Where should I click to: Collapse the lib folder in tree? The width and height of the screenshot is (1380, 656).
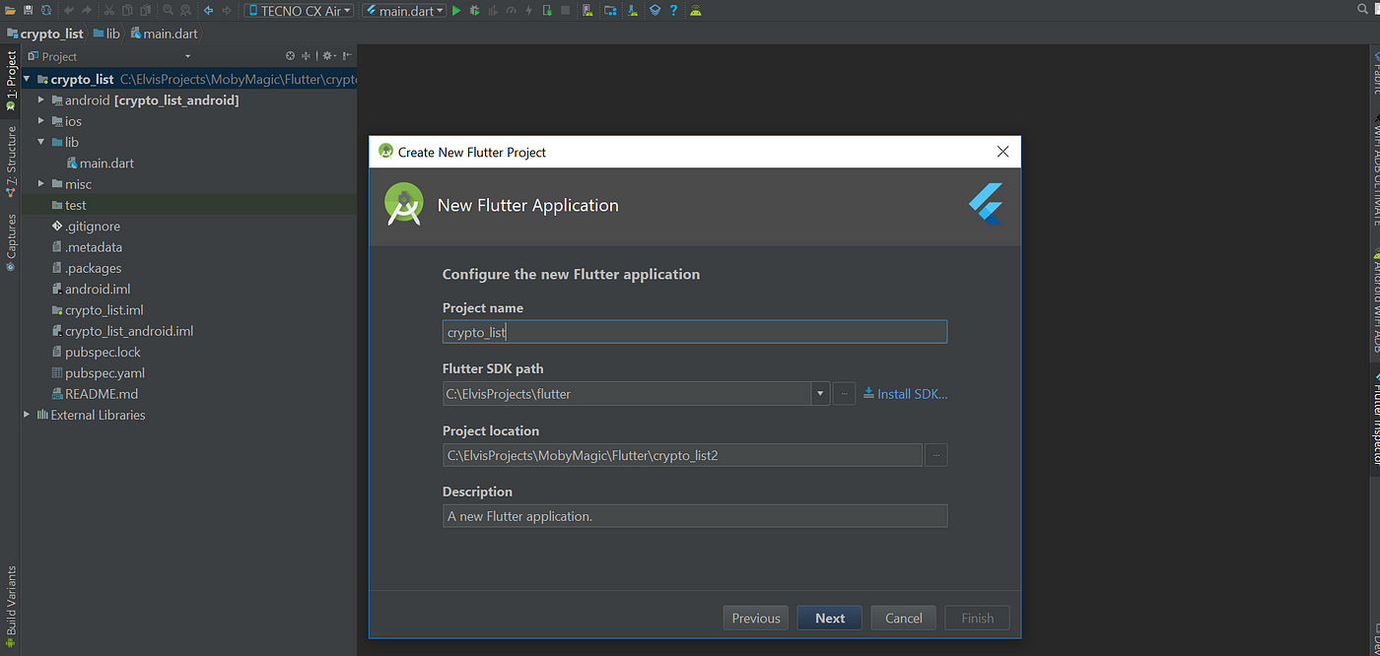(x=41, y=142)
